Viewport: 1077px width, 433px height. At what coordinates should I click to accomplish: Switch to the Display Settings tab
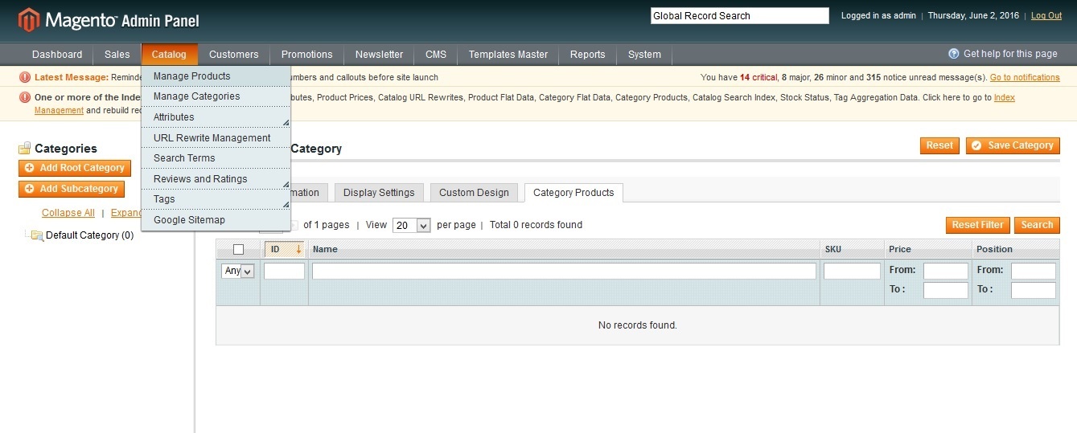coord(379,193)
